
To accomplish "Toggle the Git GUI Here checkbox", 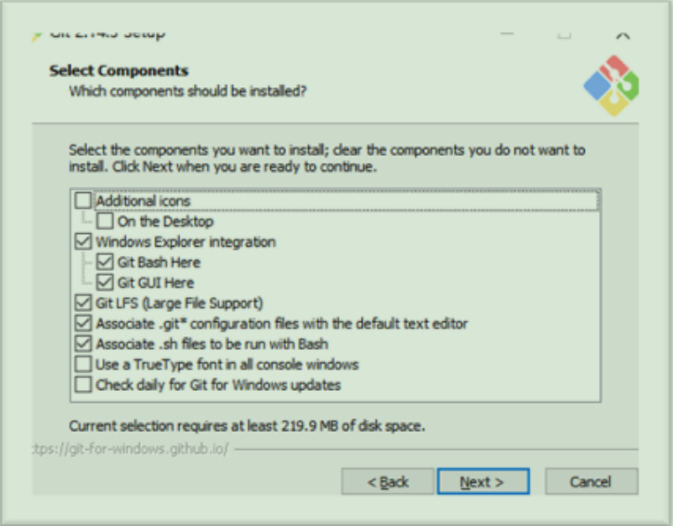I will point(105,283).
